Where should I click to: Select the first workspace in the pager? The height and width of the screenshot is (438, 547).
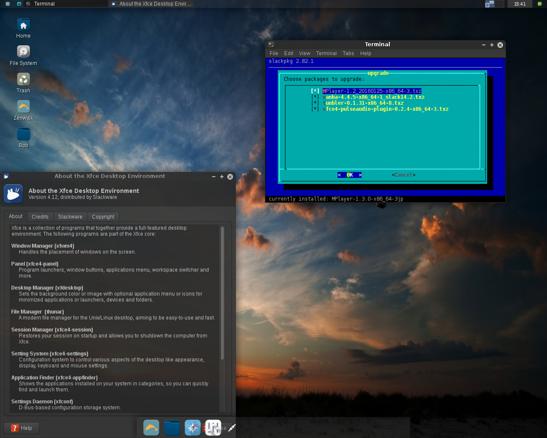[490, 4]
